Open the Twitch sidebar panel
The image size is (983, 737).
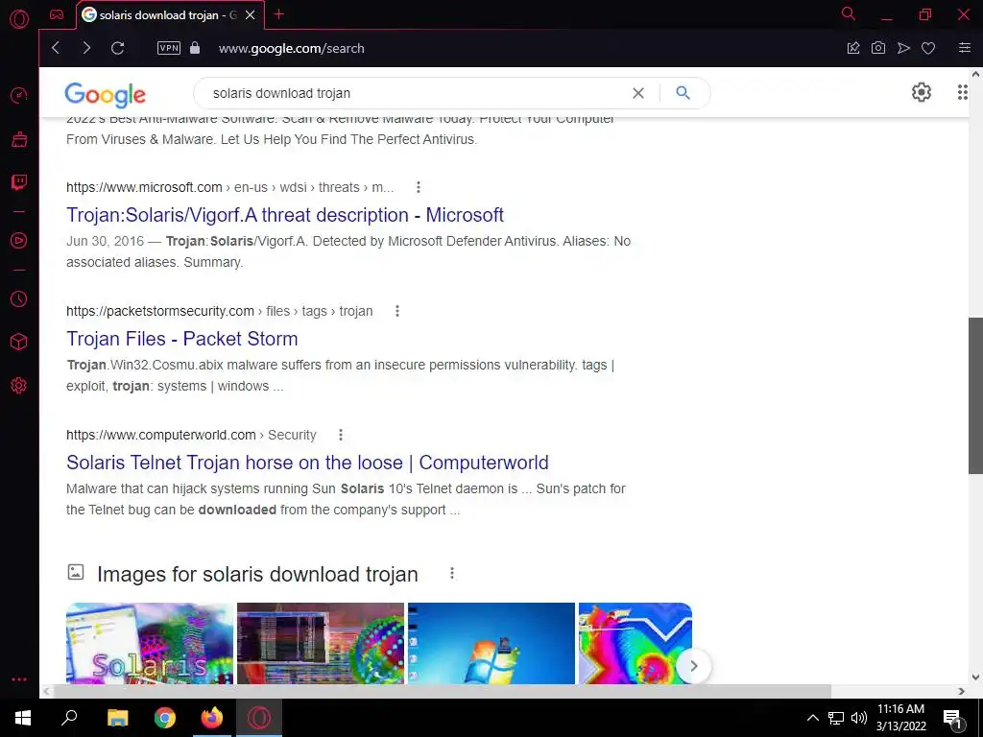point(19,182)
